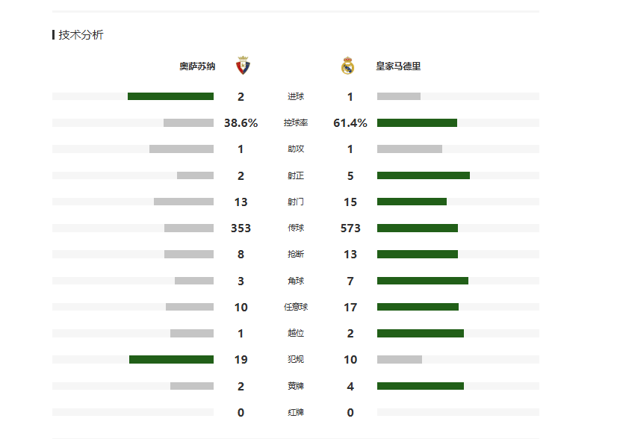This screenshot has height=439, width=620.
Task: Click Osasuna's gray 射门 bar
Action: coord(183,202)
